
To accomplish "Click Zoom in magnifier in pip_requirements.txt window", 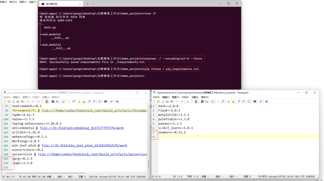I will 89,102.
